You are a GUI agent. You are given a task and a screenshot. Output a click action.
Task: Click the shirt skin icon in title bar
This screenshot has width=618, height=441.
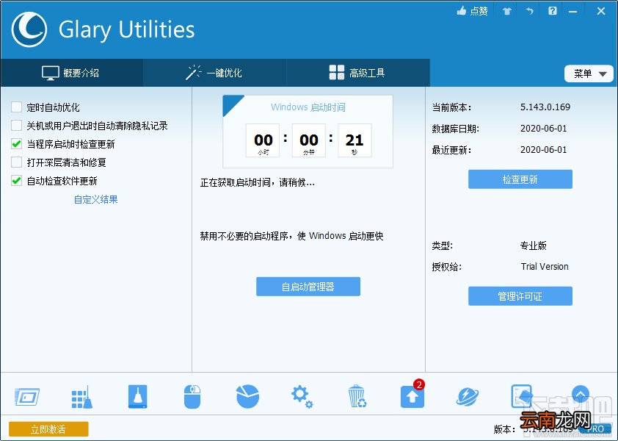coord(507,11)
